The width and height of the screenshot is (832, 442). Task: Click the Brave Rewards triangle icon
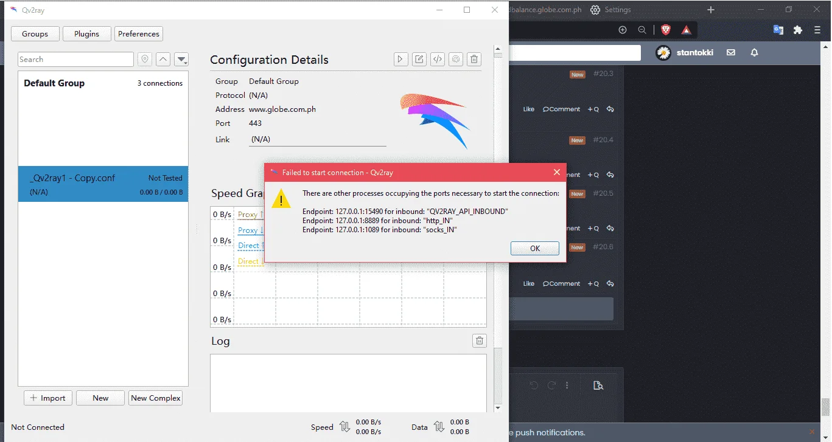point(686,30)
